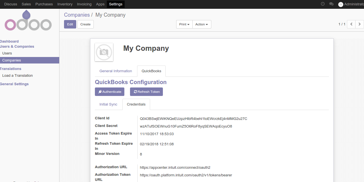Image resolution: width=364 pixels, height=182 pixels.
Task: Go to next record using right arrow
Action: 359,24
